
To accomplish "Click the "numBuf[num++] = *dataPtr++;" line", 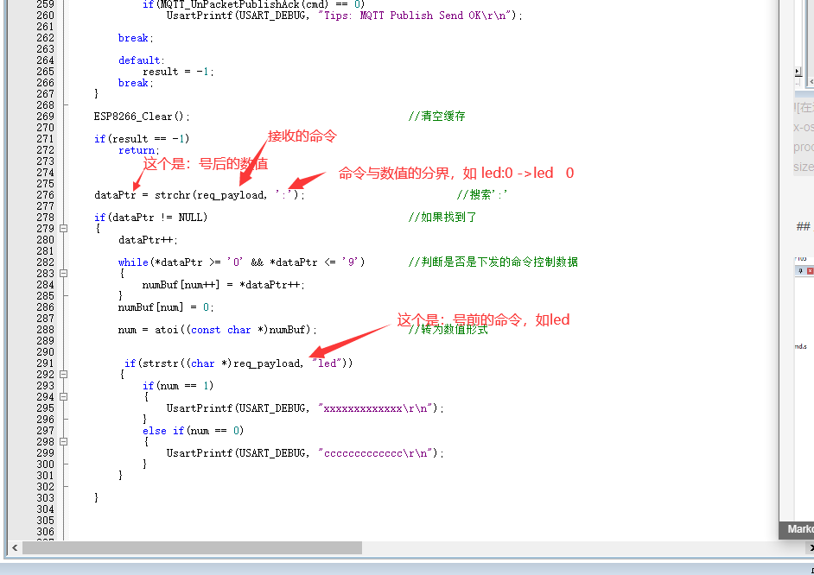I will coord(224,285).
